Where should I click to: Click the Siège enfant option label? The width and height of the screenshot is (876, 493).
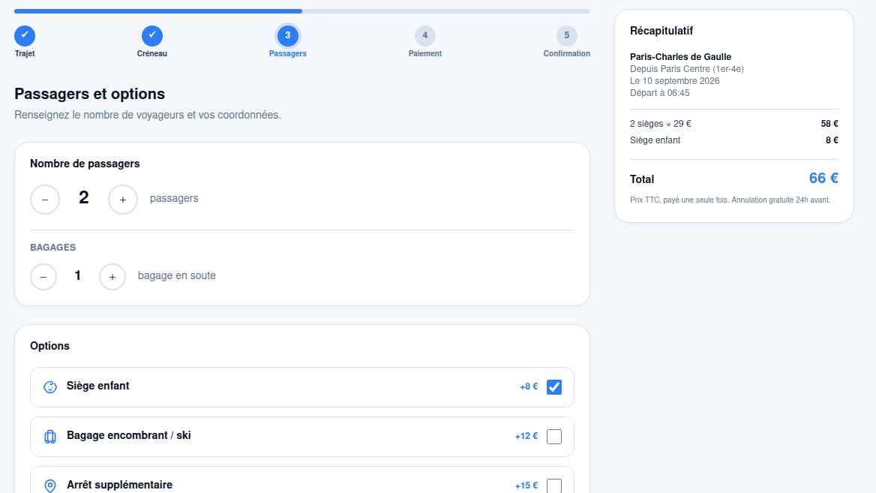pyautogui.click(x=97, y=386)
